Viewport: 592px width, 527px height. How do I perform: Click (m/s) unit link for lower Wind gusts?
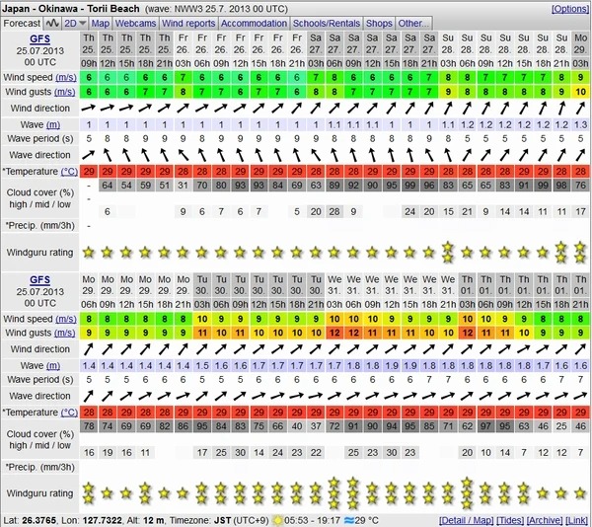[x=65, y=333]
